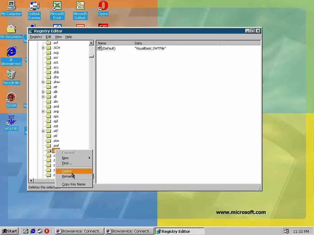Expand the .slk registry key

point(43,92)
